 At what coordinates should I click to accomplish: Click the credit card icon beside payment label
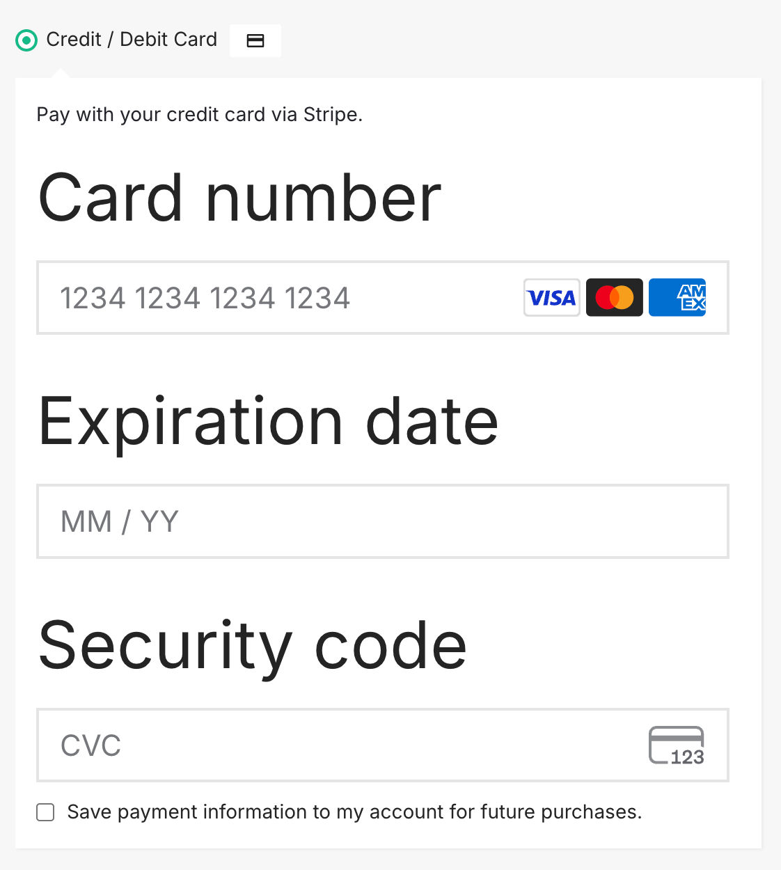click(255, 40)
